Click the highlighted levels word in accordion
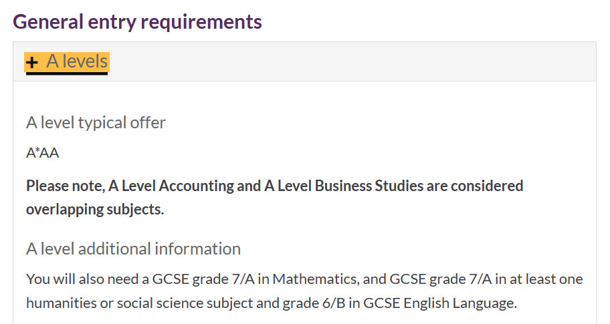 [85, 61]
